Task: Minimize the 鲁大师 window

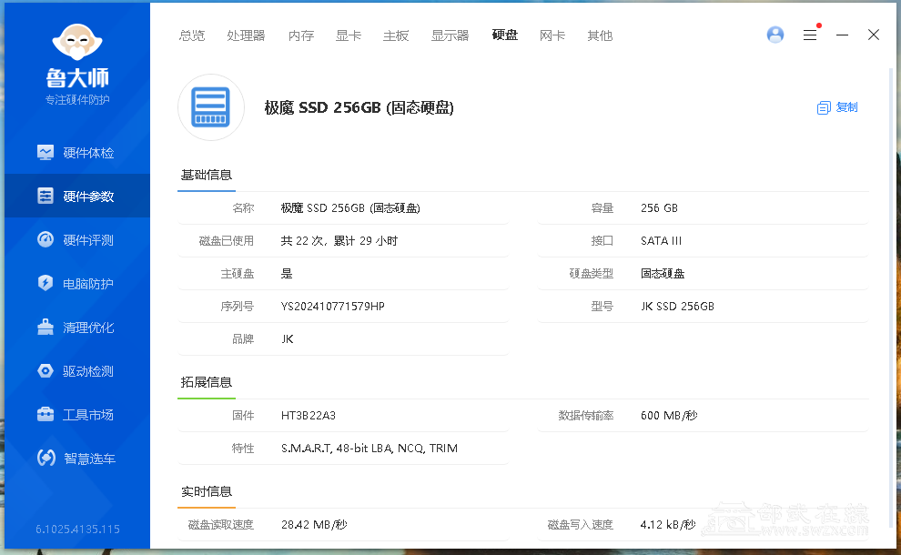Action: 843,35
